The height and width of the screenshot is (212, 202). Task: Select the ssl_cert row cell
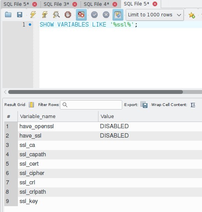58,164
